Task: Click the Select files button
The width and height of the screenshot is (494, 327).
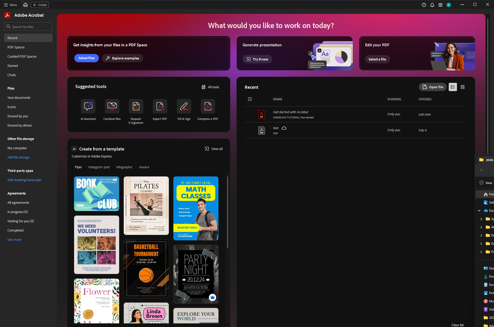Action: click(x=86, y=58)
